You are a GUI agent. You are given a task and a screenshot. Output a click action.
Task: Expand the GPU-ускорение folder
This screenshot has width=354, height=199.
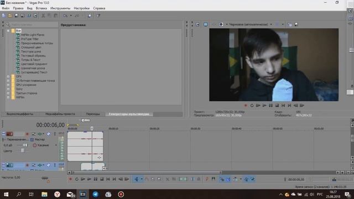pyautogui.click(x=8, y=85)
